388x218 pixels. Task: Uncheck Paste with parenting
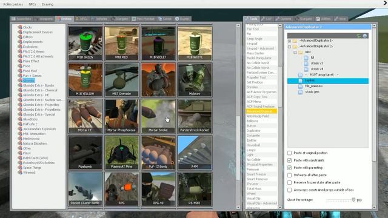click(x=289, y=168)
